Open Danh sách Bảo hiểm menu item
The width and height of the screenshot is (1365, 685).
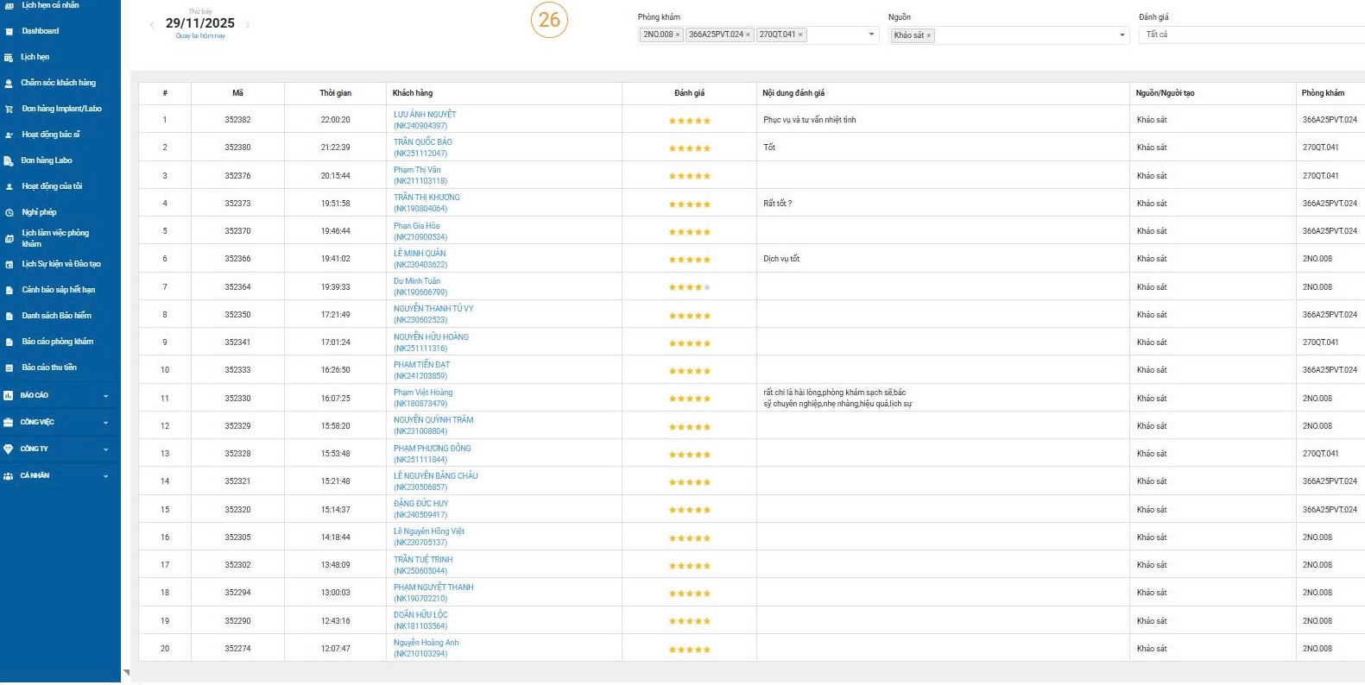pos(56,316)
